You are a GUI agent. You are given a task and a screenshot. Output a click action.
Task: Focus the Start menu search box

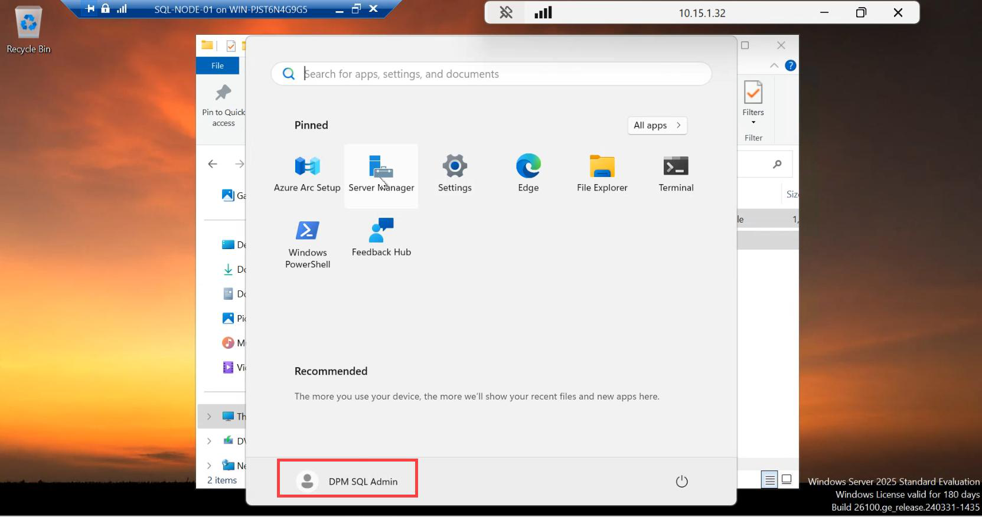click(x=491, y=74)
